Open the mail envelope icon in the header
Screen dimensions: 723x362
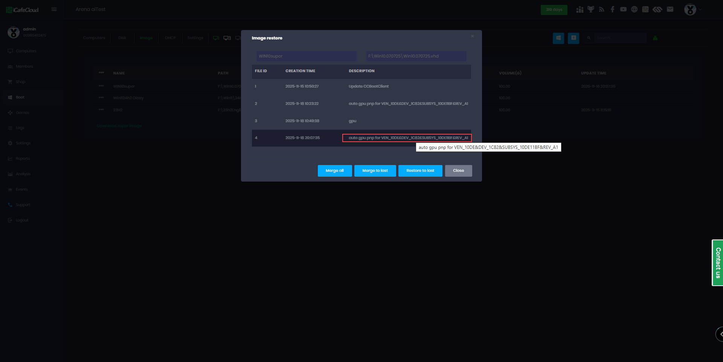coord(670,9)
